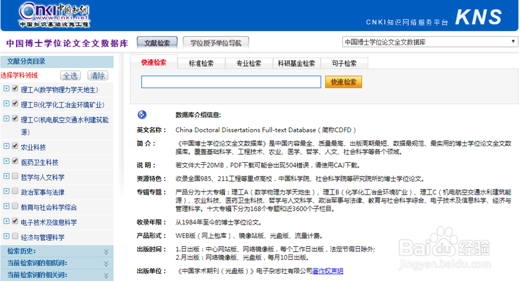Click the 理工A(数学物理力学天地生) category link
The height and width of the screenshot is (282, 520).
coord(59,90)
